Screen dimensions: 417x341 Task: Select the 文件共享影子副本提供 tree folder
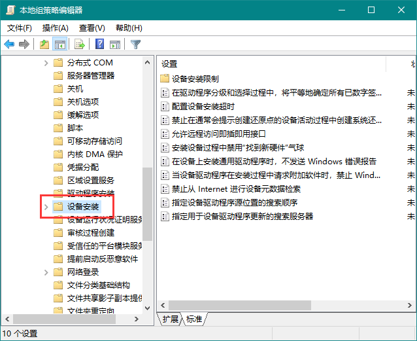[105, 298]
